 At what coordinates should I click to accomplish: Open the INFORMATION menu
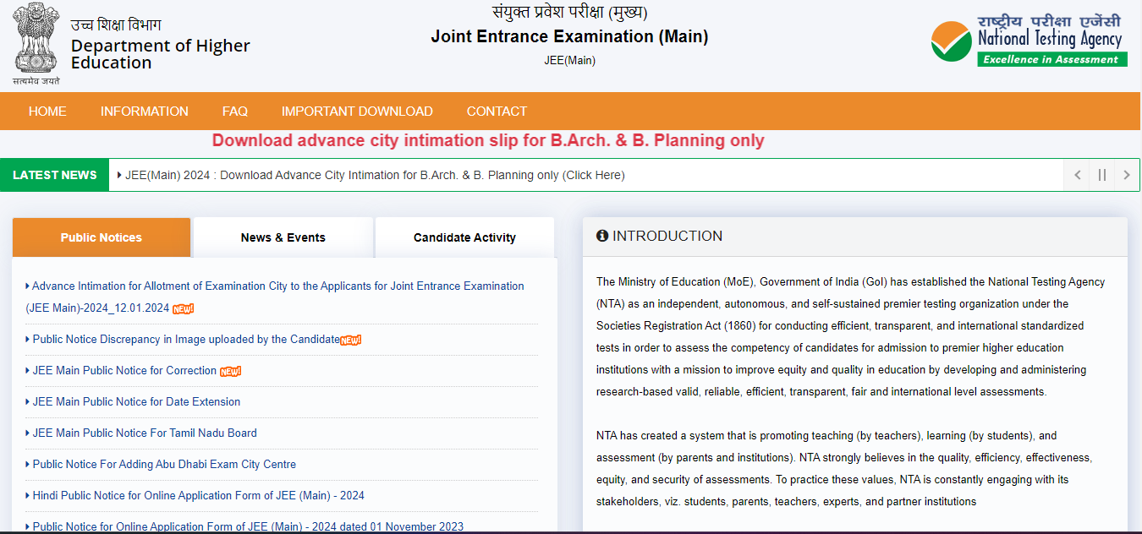coord(145,112)
